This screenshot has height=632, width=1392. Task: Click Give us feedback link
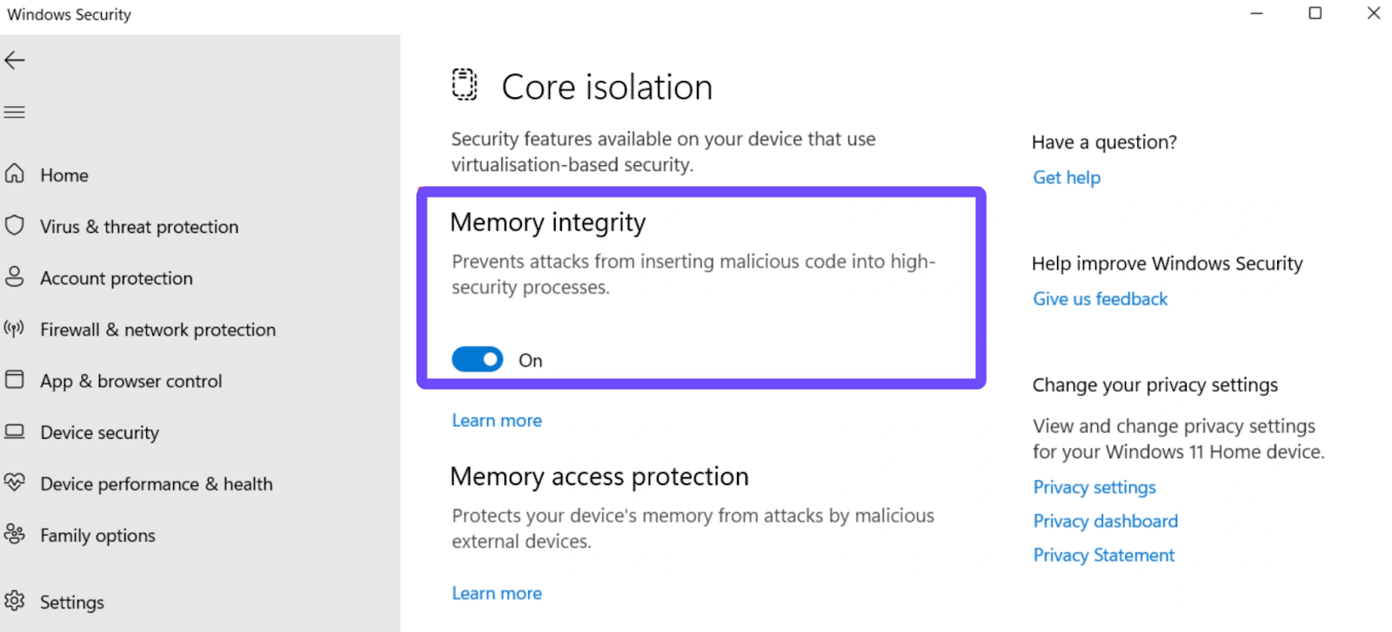(1100, 299)
